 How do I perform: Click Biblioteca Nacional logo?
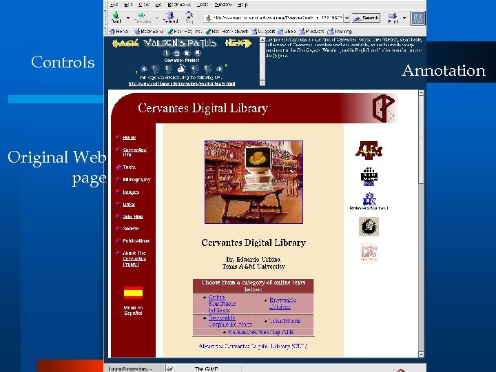click(x=369, y=201)
